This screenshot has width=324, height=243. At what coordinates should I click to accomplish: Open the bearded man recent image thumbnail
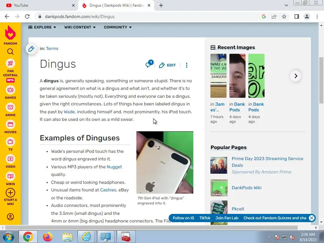(237, 76)
